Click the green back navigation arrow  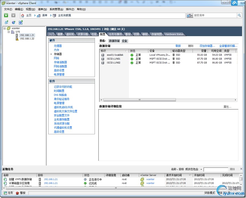click(x=6, y=15)
